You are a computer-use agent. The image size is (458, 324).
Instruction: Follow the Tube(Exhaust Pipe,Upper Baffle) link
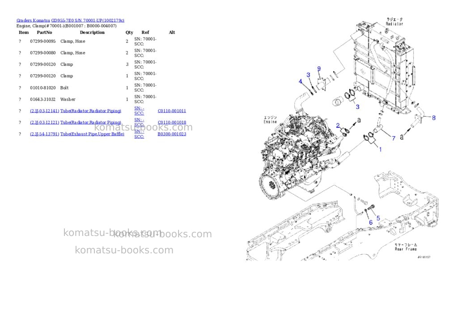(x=92, y=134)
